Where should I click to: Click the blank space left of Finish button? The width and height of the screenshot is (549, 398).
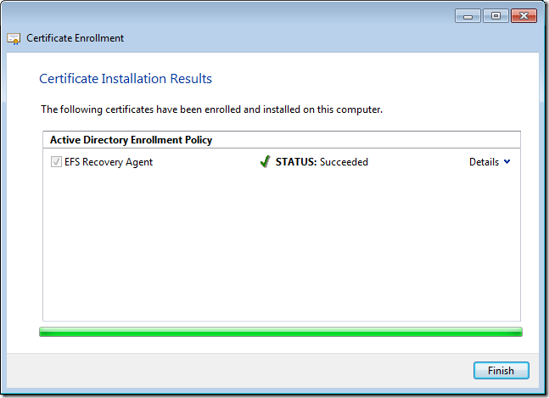[x=255, y=371]
